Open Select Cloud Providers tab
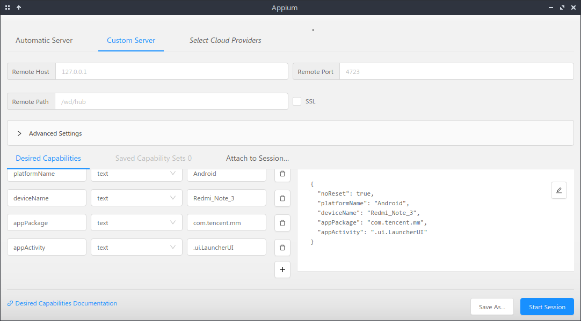The image size is (581, 321). click(x=226, y=40)
